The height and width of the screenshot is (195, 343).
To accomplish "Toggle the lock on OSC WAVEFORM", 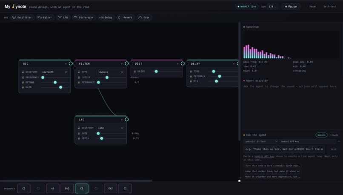I will click(x=23, y=72).
